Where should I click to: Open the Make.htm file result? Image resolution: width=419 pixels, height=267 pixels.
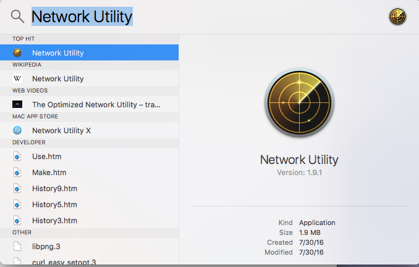coord(89,172)
